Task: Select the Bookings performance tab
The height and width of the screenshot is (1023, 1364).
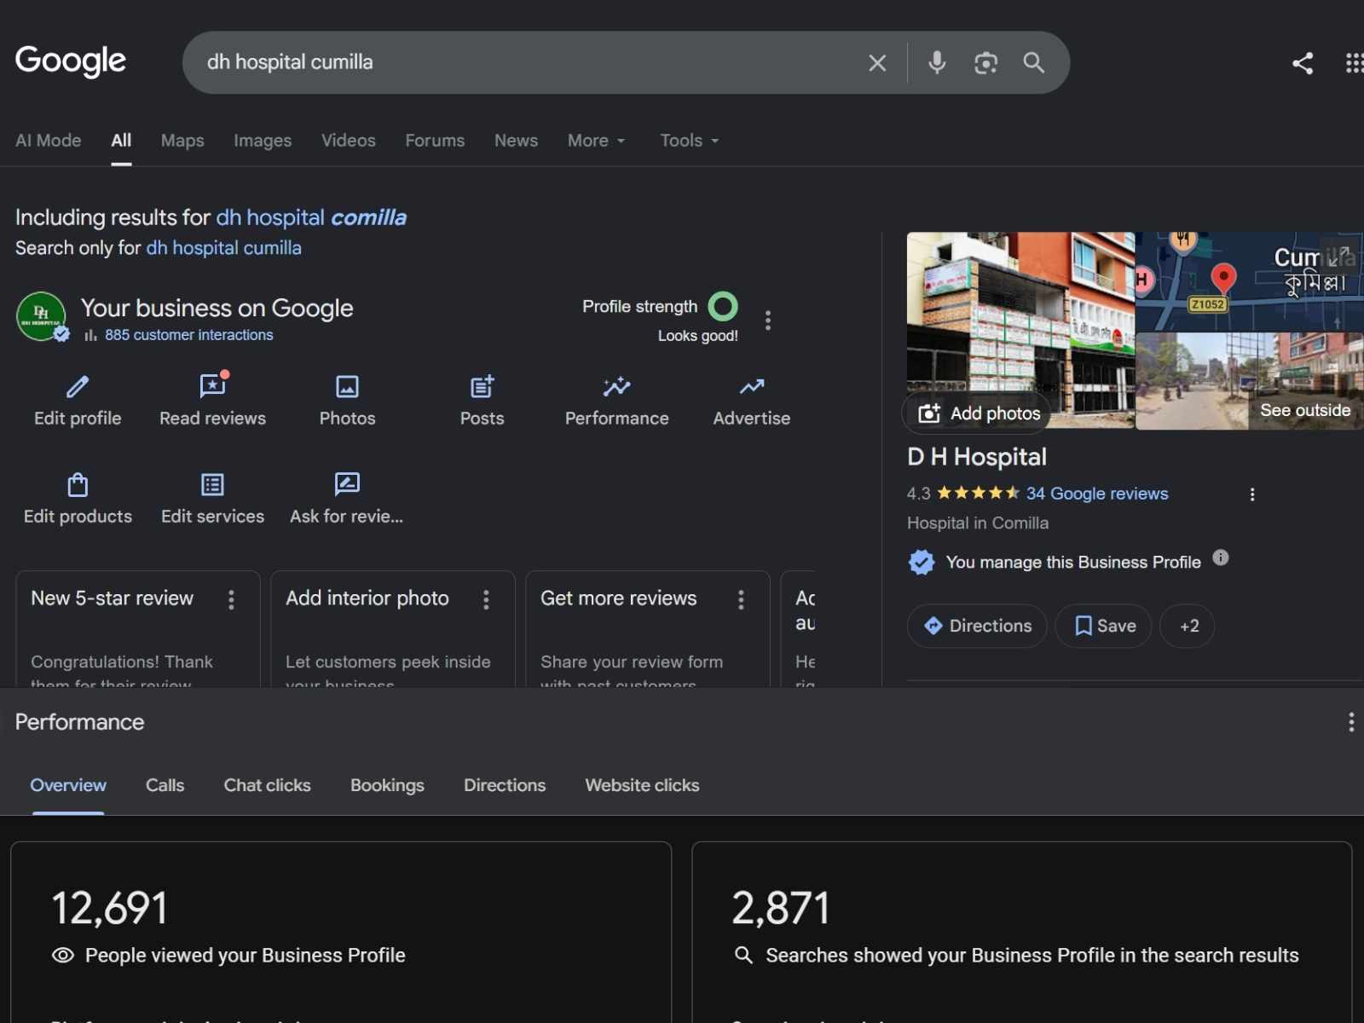Action: (x=387, y=785)
